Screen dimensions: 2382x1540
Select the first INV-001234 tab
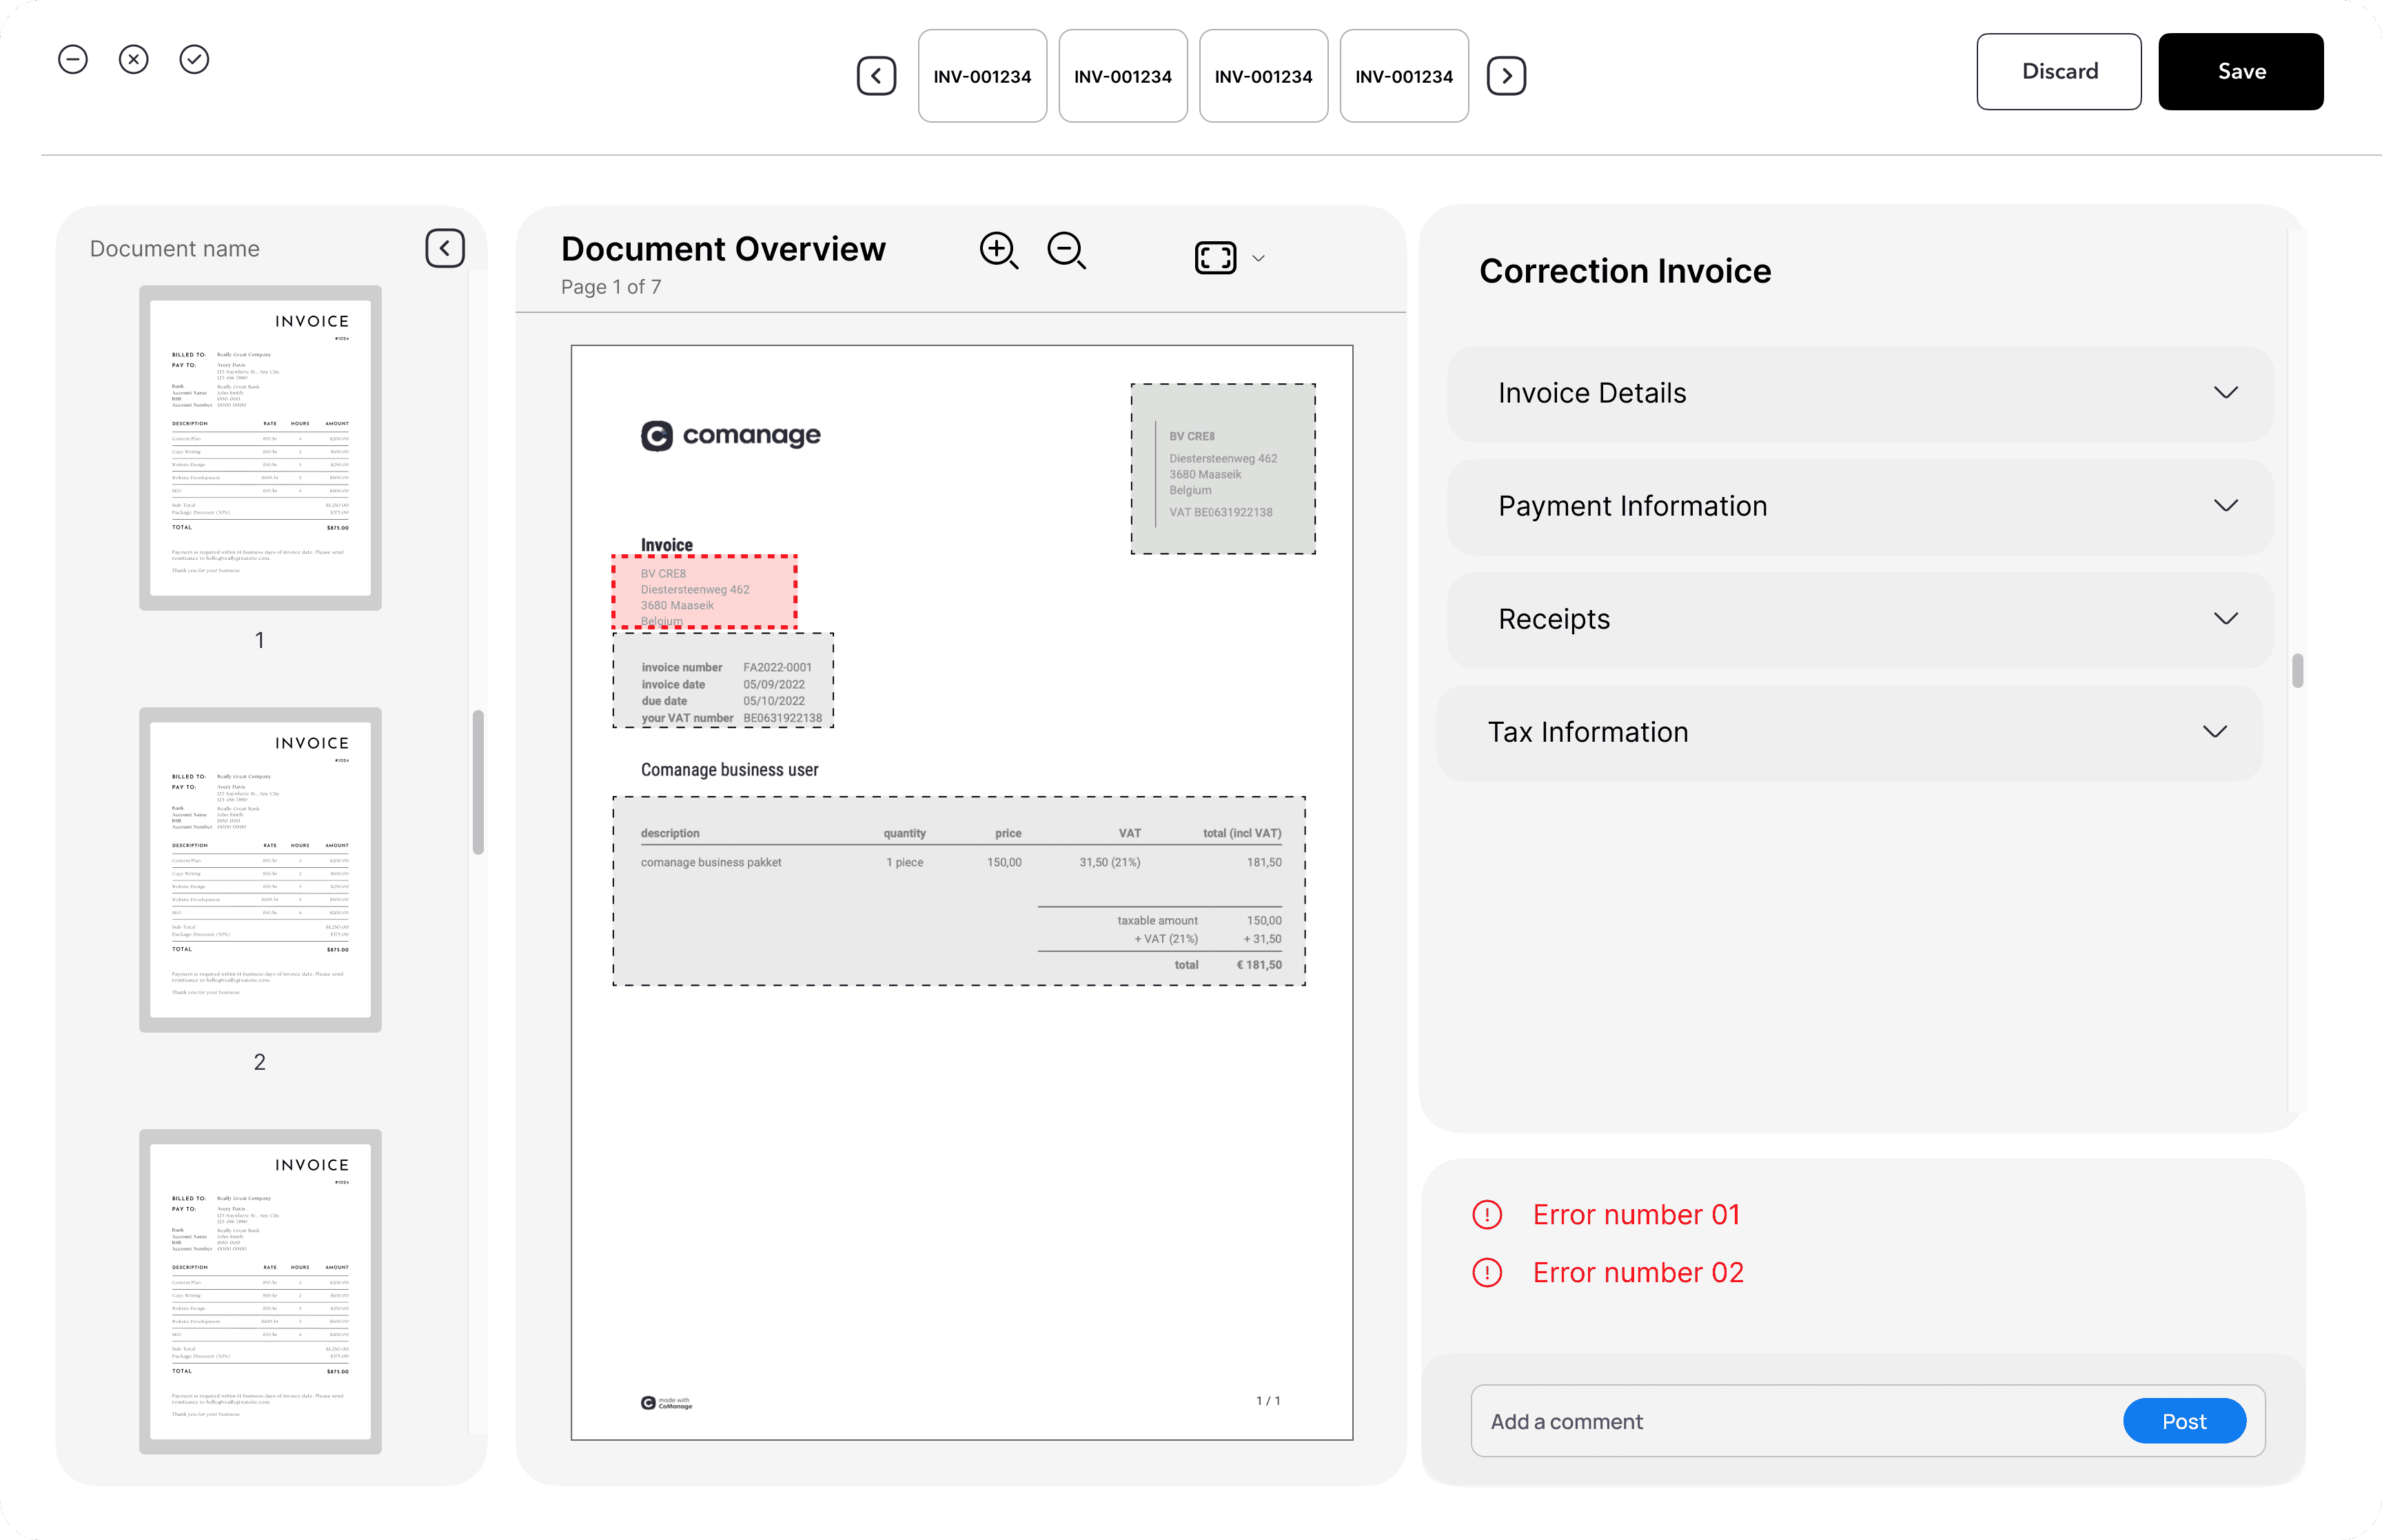983,76
